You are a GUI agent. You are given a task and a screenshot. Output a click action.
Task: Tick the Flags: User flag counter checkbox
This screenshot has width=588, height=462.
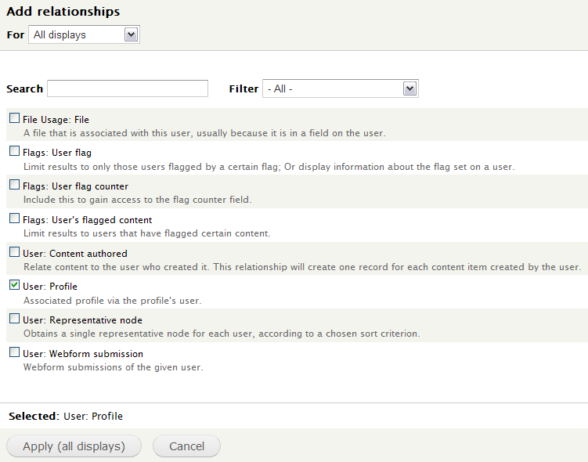14,185
